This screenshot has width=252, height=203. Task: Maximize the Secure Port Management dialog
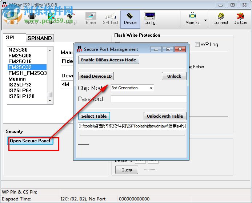point(168,49)
